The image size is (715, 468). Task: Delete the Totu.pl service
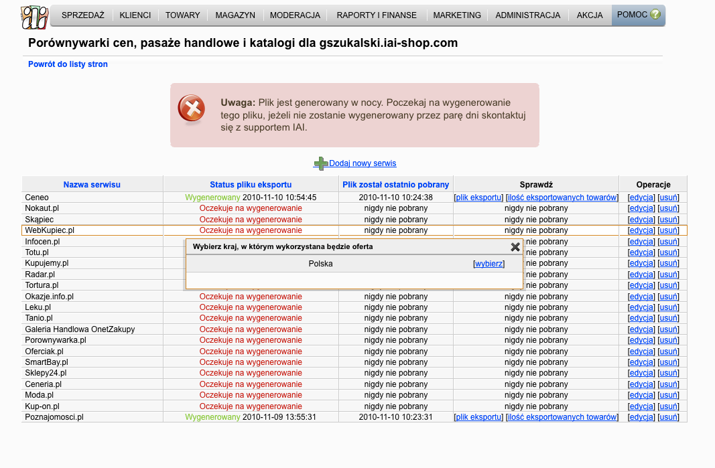coord(669,252)
